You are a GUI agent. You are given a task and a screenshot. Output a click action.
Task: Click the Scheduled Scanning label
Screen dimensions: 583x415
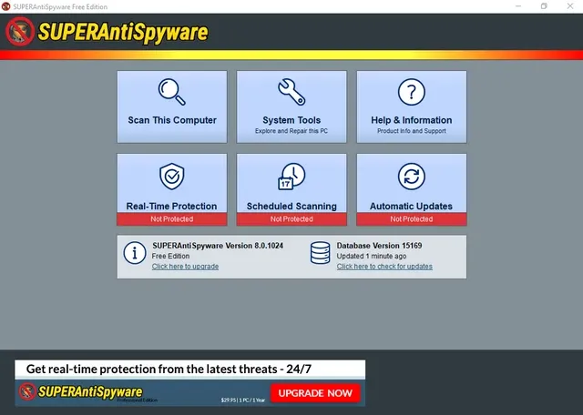291,207
